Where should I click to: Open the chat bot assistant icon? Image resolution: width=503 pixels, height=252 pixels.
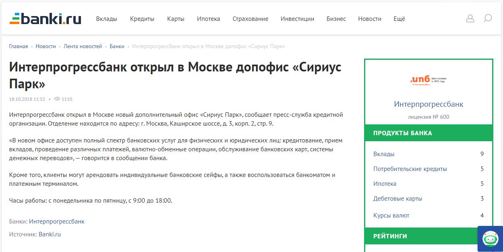[x=490, y=239]
